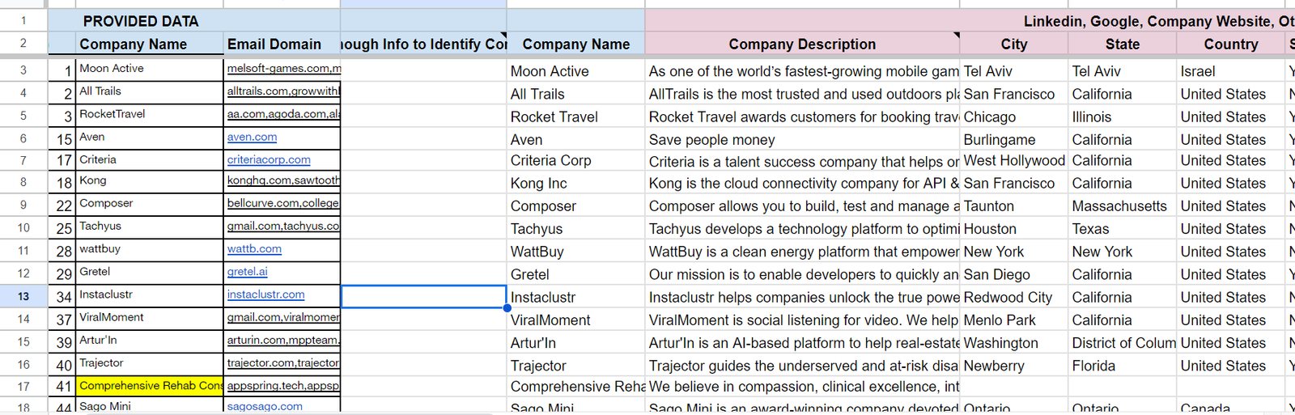Click the Company Description column header
This screenshot has width=1295, height=415.
click(802, 44)
